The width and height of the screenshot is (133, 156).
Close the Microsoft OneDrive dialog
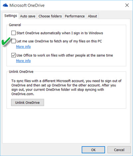pyautogui.click(x=127, y=5)
